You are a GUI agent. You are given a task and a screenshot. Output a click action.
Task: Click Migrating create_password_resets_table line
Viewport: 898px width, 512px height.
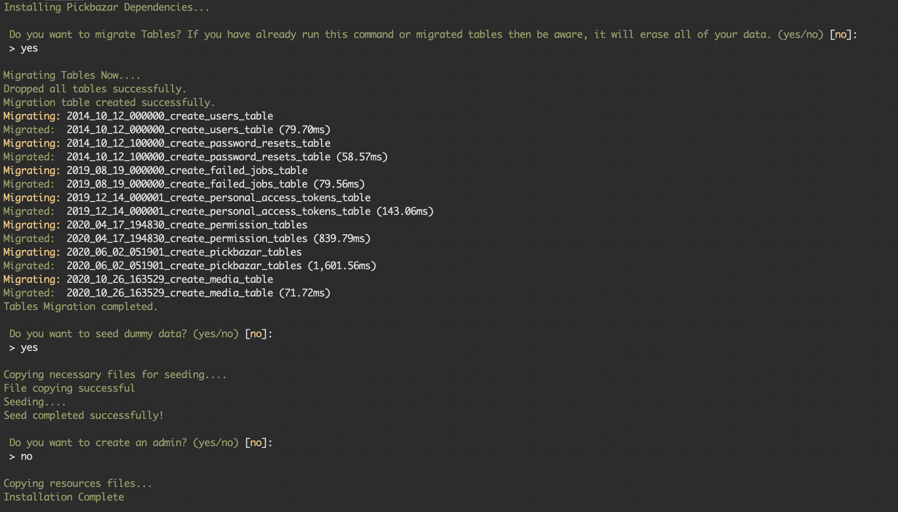(x=167, y=144)
